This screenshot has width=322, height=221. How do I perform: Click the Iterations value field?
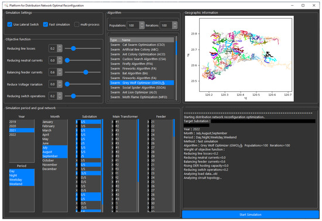click(x=166, y=25)
